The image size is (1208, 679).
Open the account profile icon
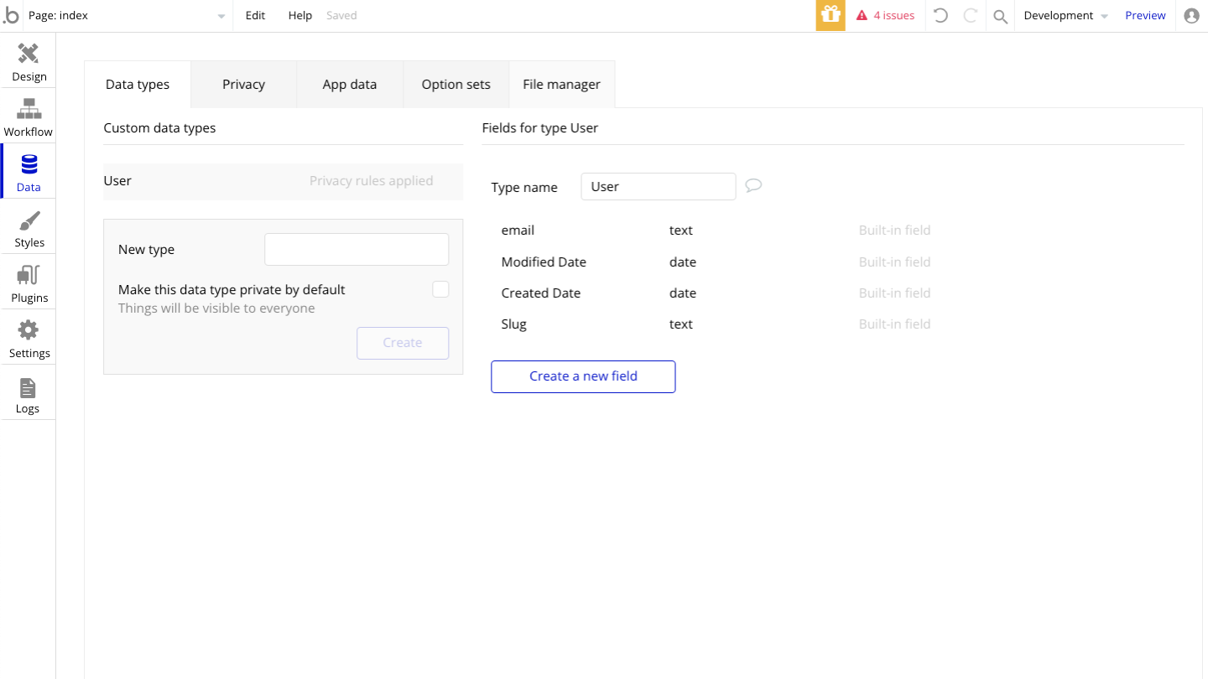[1192, 15]
